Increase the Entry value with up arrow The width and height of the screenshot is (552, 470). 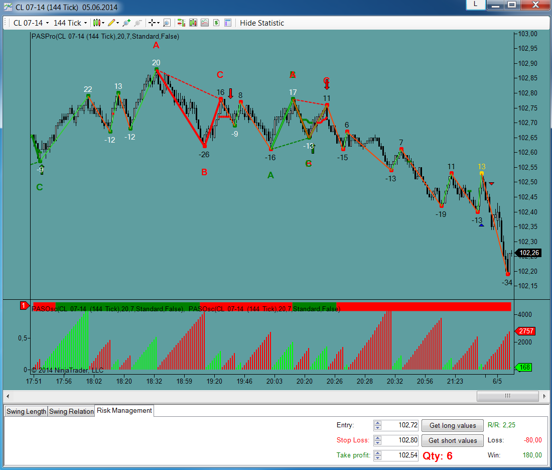(378, 423)
